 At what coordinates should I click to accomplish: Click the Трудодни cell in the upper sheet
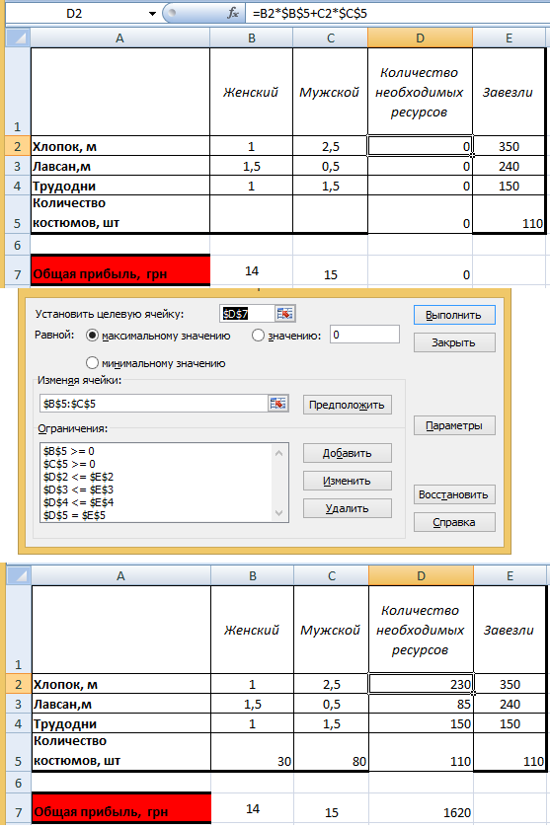[x=120, y=186]
